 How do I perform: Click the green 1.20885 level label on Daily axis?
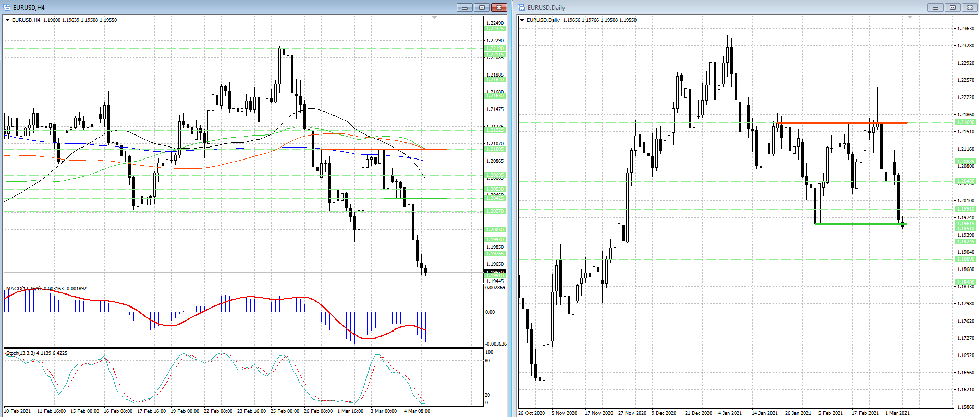[x=965, y=162]
